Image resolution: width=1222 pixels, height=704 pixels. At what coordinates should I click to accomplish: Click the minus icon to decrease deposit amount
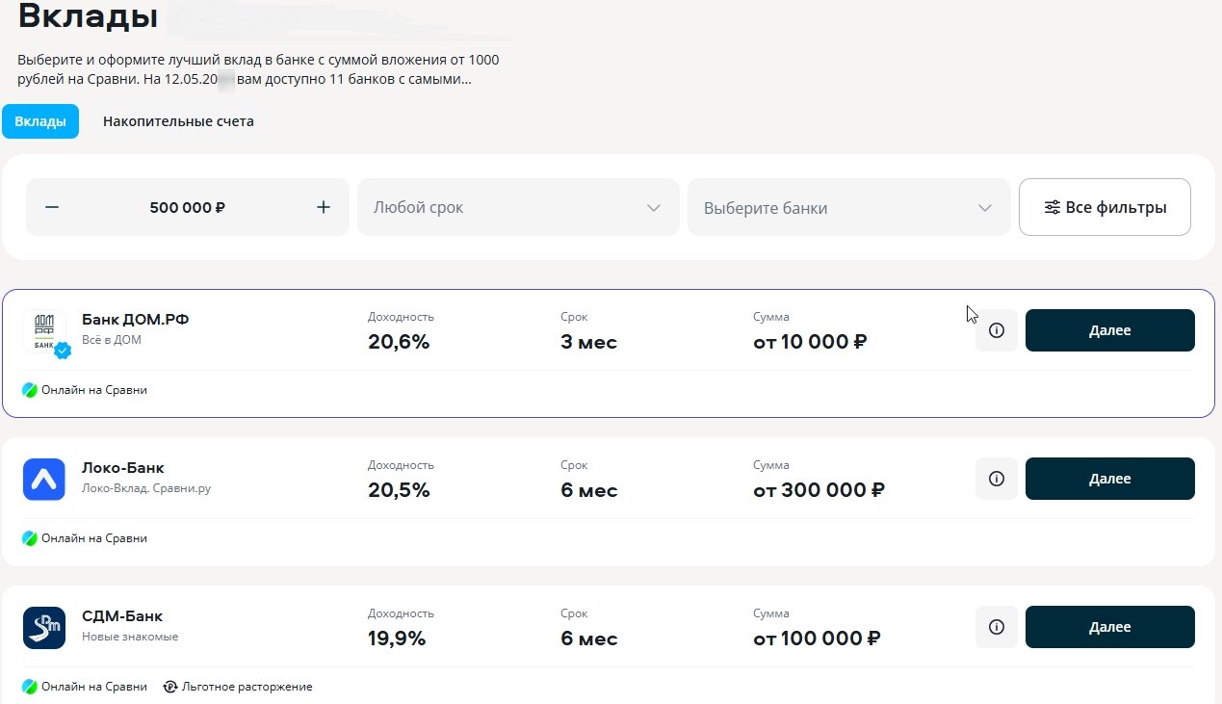tap(52, 207)
